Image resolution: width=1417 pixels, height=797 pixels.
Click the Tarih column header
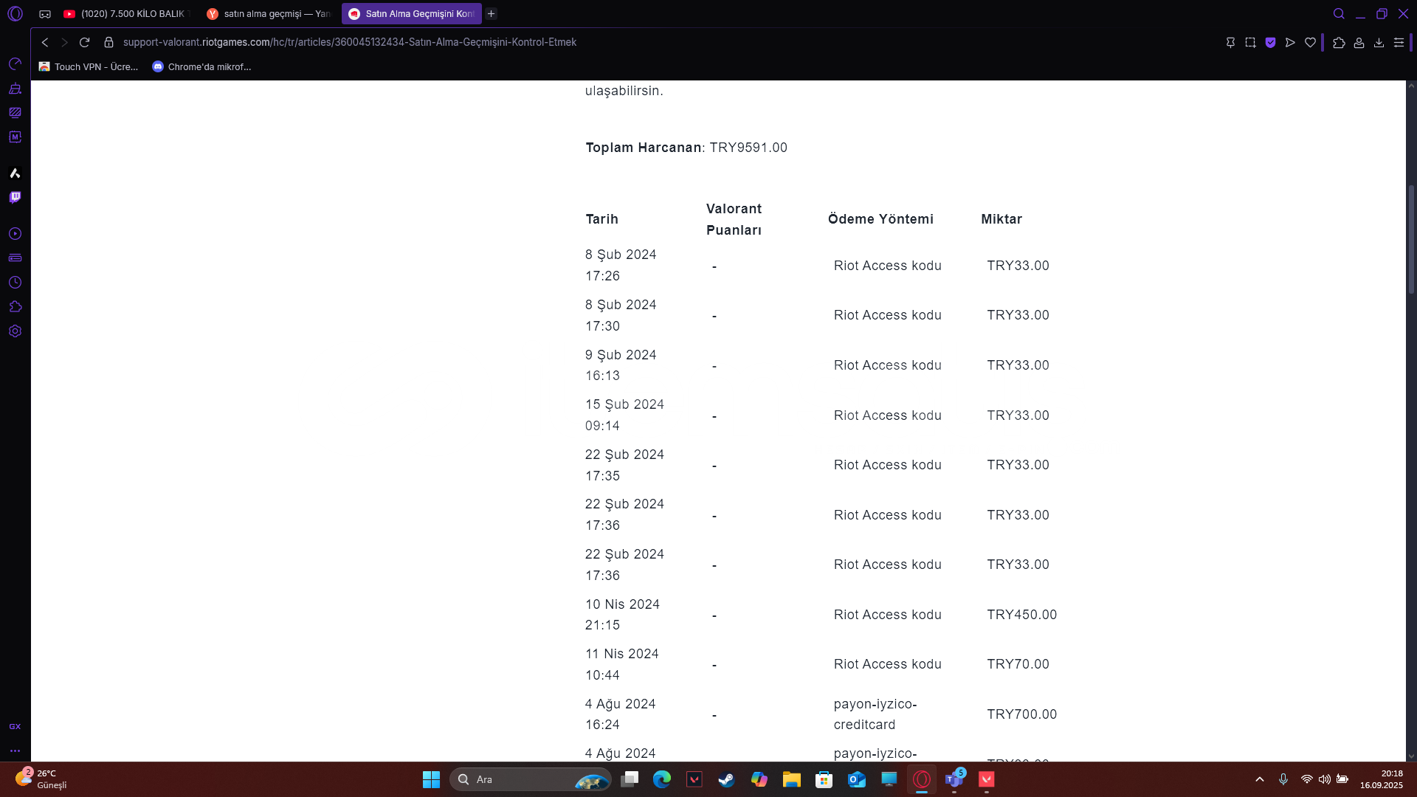(x=602, y=219)
